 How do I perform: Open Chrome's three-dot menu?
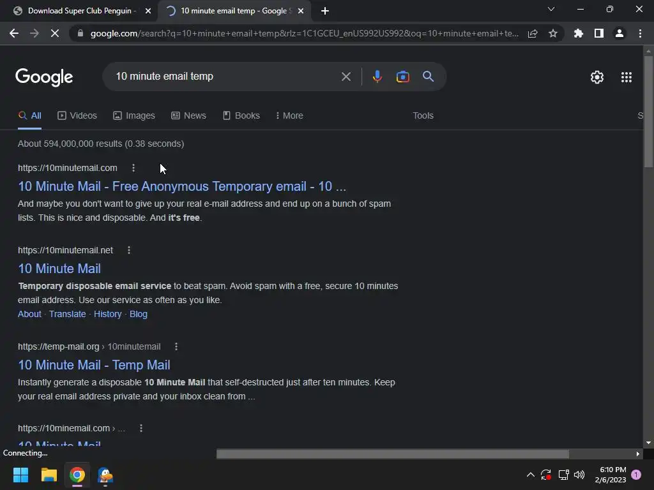click(x=640, y=33)
